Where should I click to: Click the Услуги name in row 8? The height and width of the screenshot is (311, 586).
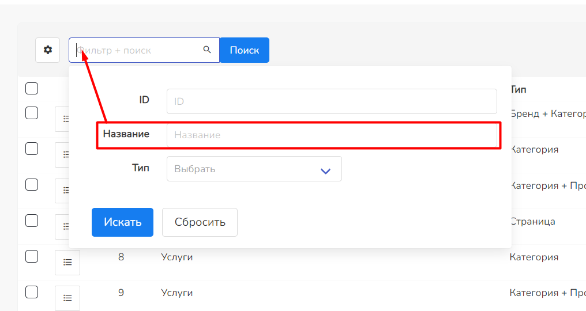pyautogui.click(x=176, y=257)
